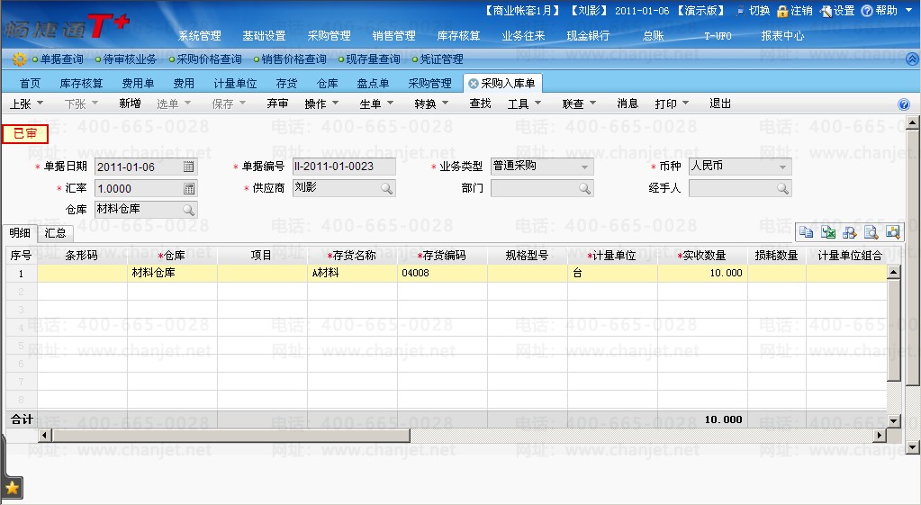The height and width of the screenshot is (505, 921).
Task: Select the 明细 tab
Action: point(20,233)
